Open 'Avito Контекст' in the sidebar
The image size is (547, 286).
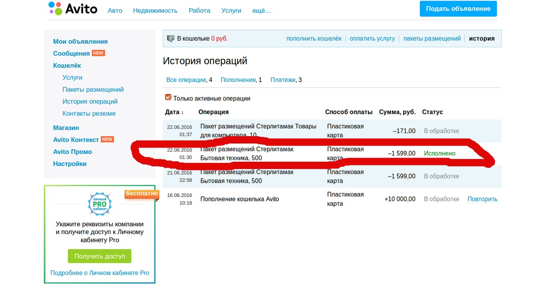(76, 139)
